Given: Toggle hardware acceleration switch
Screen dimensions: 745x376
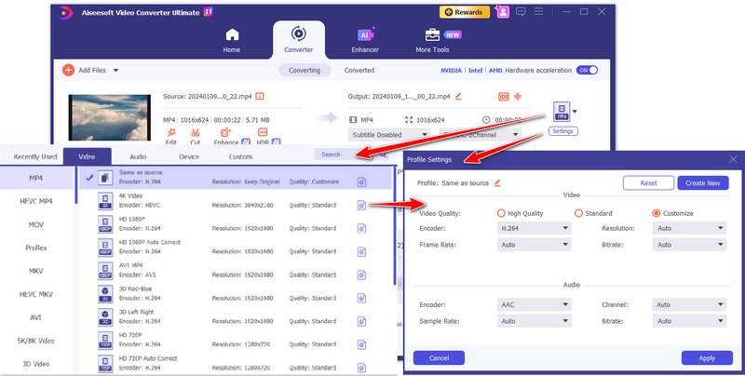Looking at the screenshot, I should tap(588, 70).
